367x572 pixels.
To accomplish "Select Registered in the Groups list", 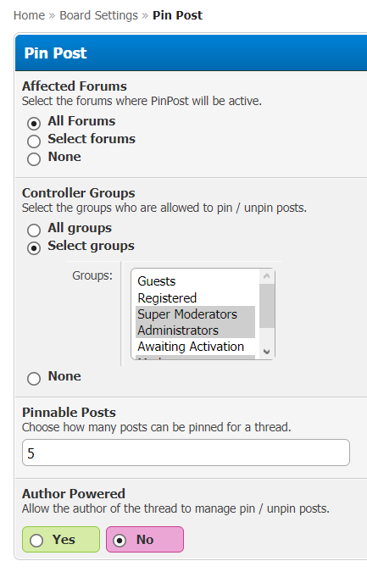I will coord(195,298).
